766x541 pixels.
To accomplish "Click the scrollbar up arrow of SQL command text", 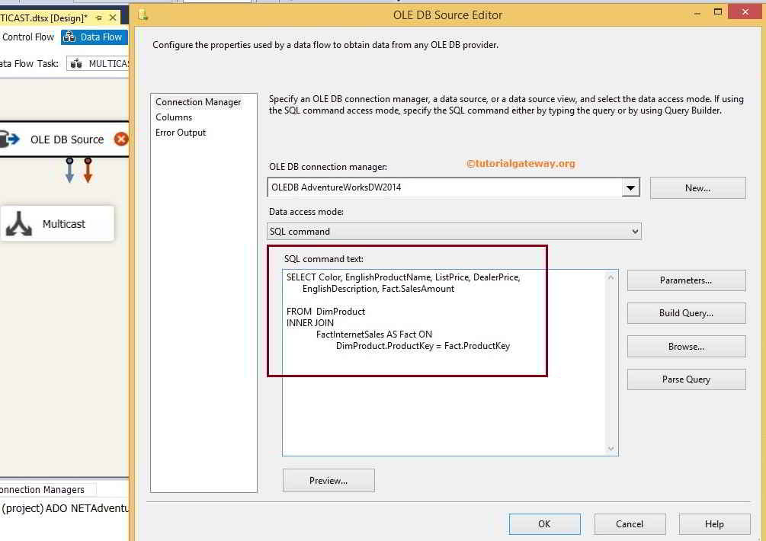I will [611, 277].
